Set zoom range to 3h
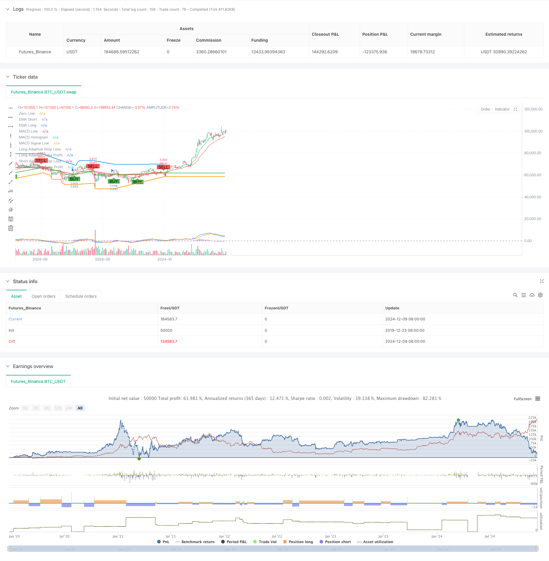This screenshot has width=549, height=561. point(36,408)
